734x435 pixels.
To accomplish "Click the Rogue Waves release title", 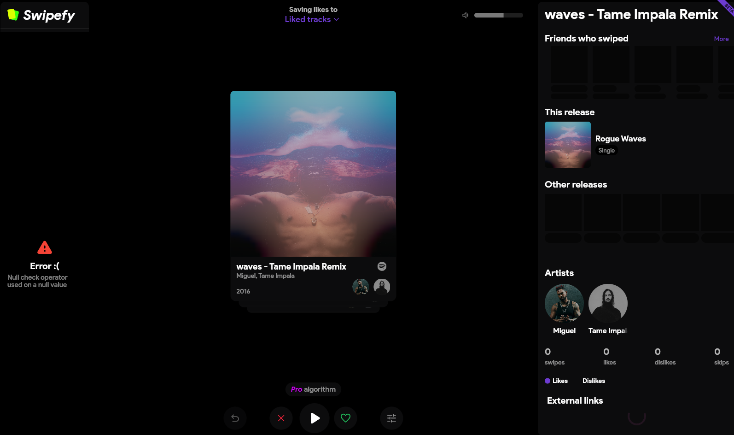I will pos(621,139).
